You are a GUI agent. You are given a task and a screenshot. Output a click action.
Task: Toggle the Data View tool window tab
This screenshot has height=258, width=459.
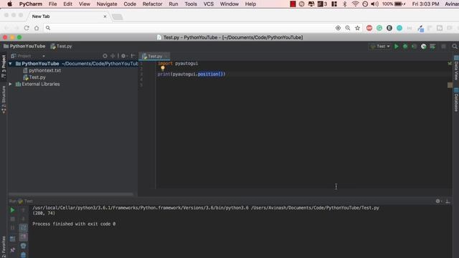click(456, 68)
